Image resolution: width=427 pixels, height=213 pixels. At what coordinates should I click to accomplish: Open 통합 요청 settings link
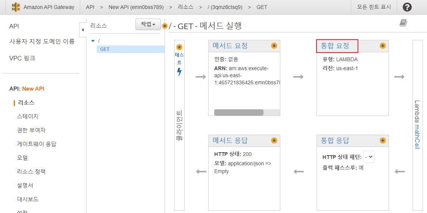[335, 46]
